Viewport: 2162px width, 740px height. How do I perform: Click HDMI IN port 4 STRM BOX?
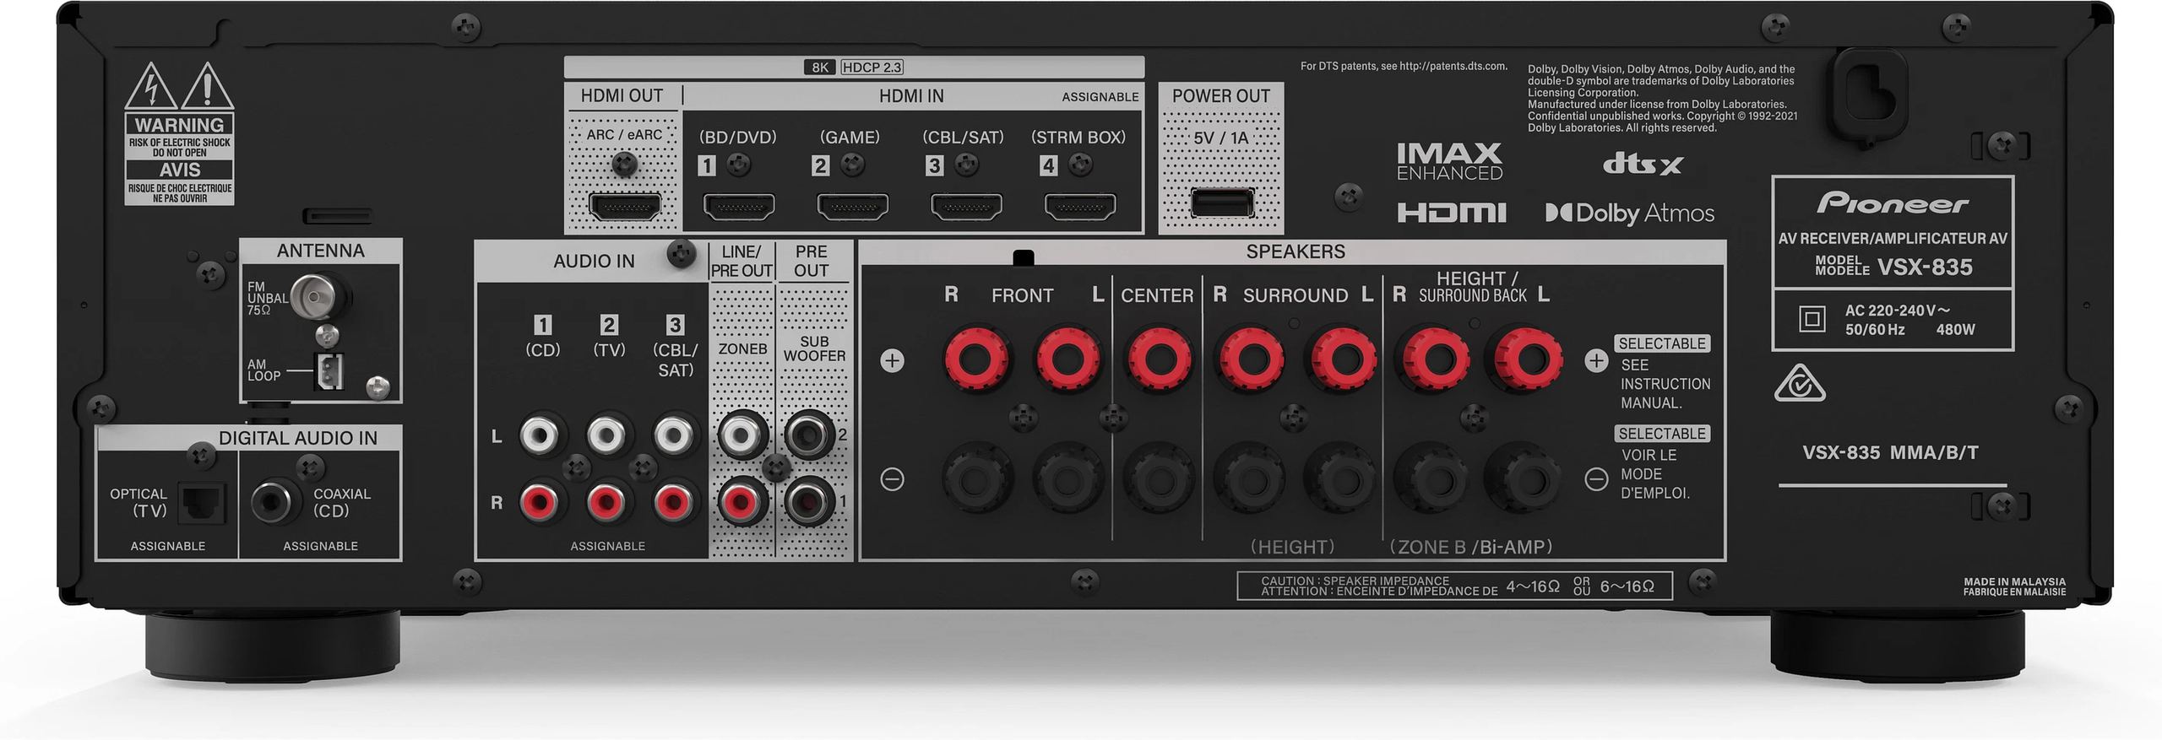tap(1081, 206)
